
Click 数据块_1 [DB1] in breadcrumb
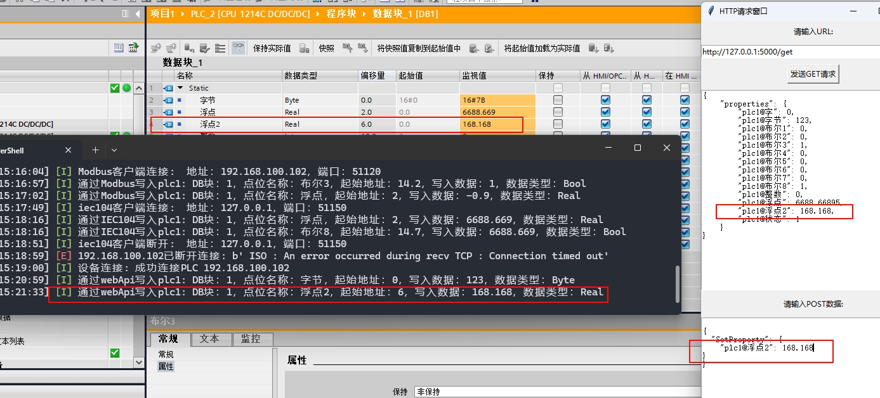pyautogui.click(x=404, y=14)
